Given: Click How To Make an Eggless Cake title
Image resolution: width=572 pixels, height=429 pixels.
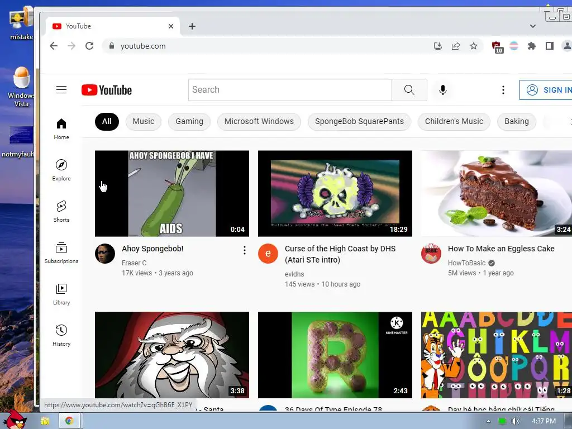Looking at the screenshot, I should pyautogui.click(x=501, y=249).
